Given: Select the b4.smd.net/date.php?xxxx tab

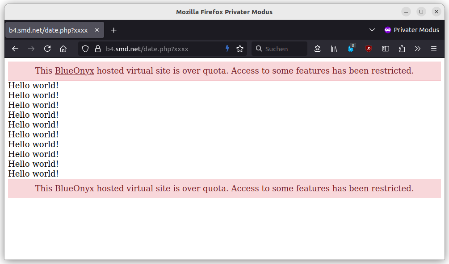Looking at the screenshot, I should pyautogui.click(x=55, y=30).
